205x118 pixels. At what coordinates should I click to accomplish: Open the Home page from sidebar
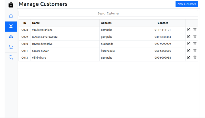point(11,16)
